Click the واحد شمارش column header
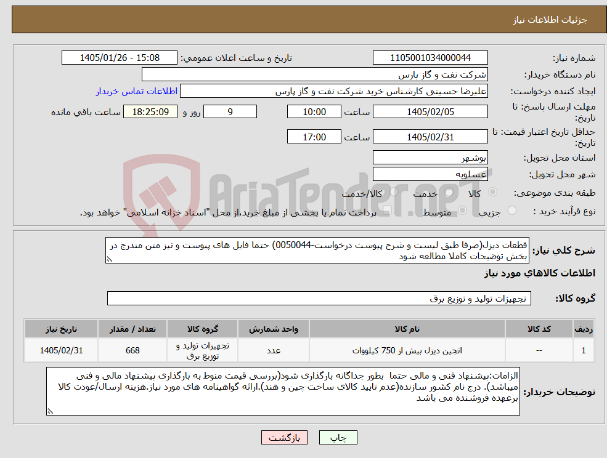Image resolution: width=607 pixels, height=458 pixels. [x=274, y=329]
